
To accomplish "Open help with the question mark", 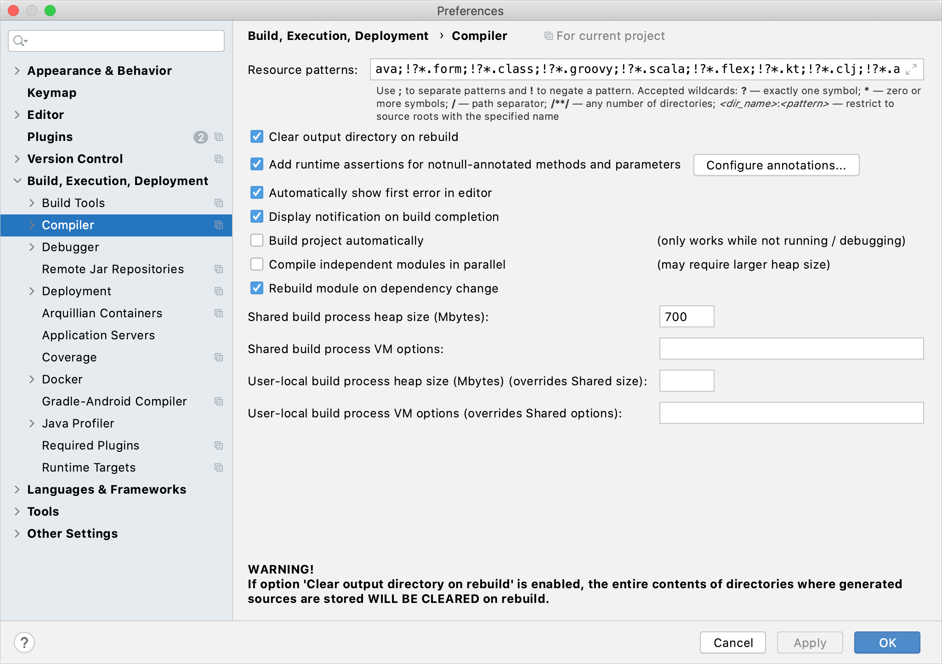I will click(24, 642).
